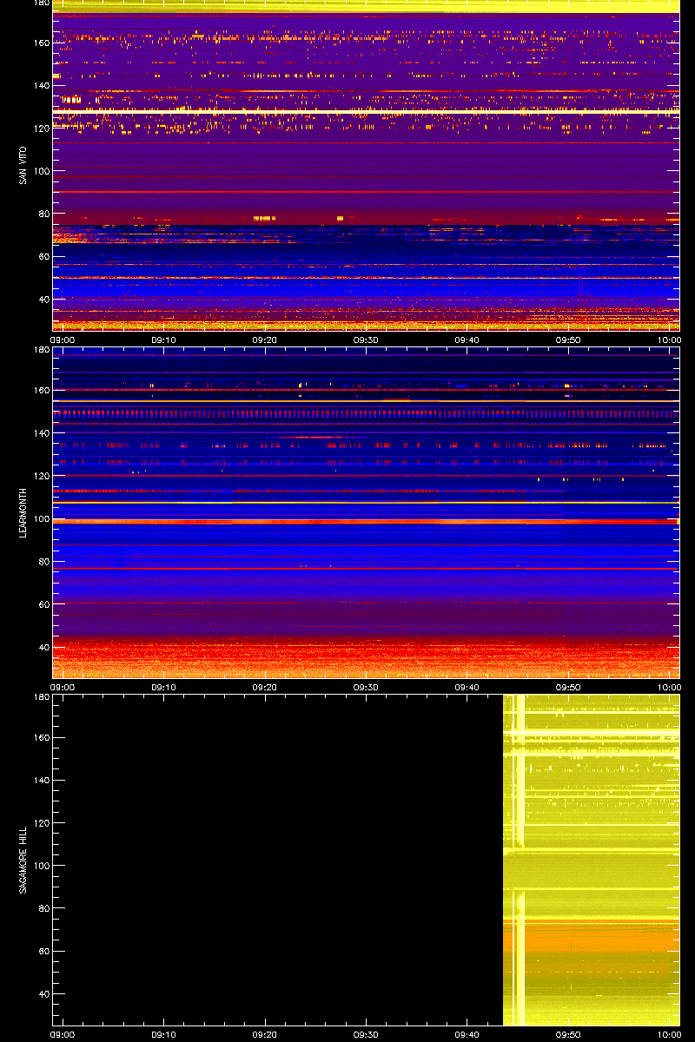Click 09:50 time label under Learmonth plot
This screenshot has width=695, height=1042.
pyautogui.click(x=568, y=688)
